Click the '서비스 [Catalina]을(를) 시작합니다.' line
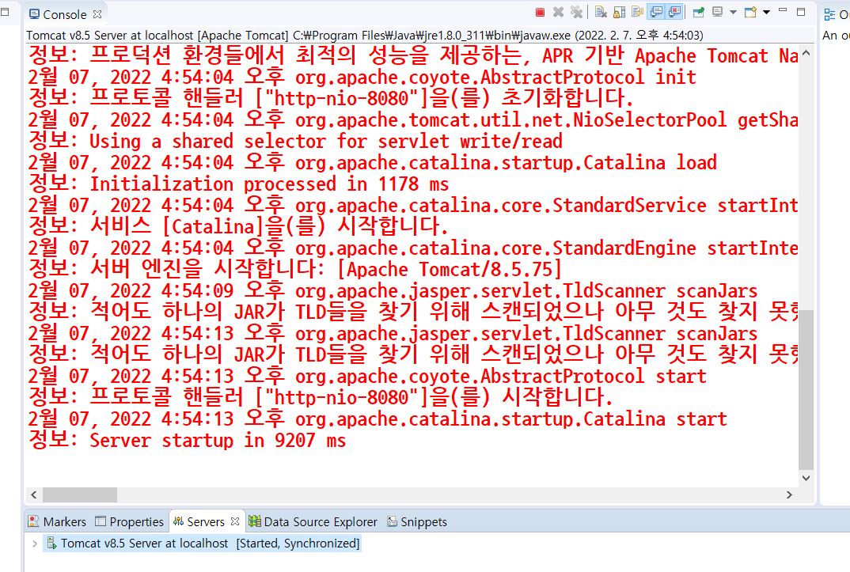Viewport: 850px width, 572px height. click(x=238, y=226)
